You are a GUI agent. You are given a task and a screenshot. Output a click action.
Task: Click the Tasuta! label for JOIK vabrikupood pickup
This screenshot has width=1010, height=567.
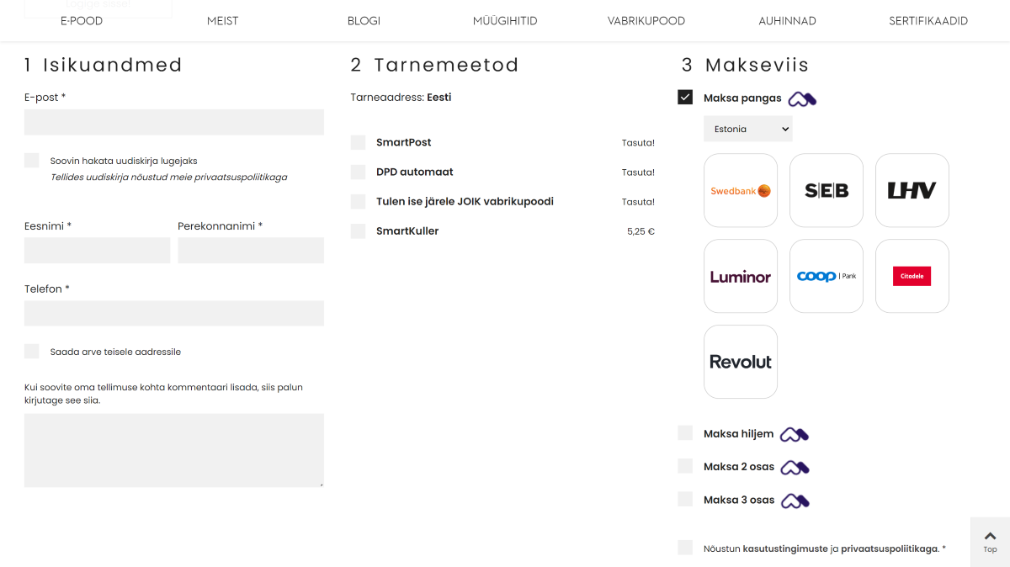pyautogui.click(x=638, y=202)
